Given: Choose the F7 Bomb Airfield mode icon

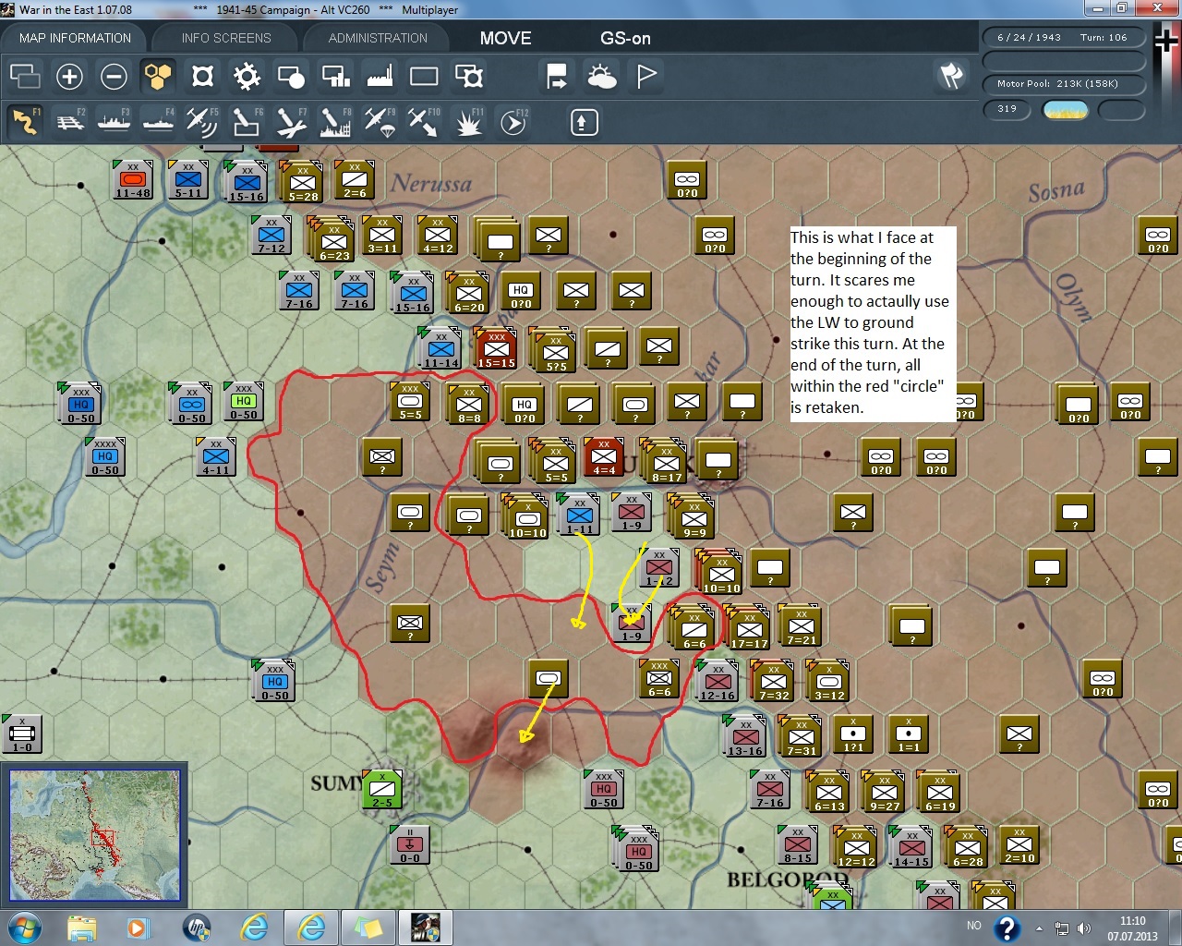Looking at the screenshot, I should (x=290, y=122).
